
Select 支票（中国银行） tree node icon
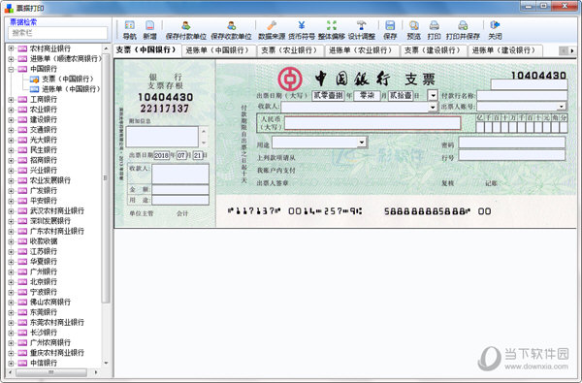pos(34,80)
